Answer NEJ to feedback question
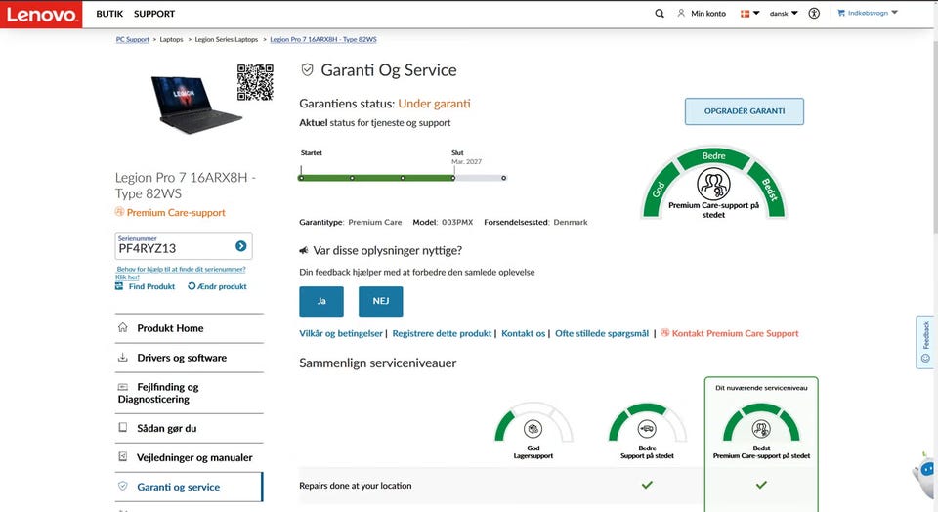938x512 pixels. (380, 301)
